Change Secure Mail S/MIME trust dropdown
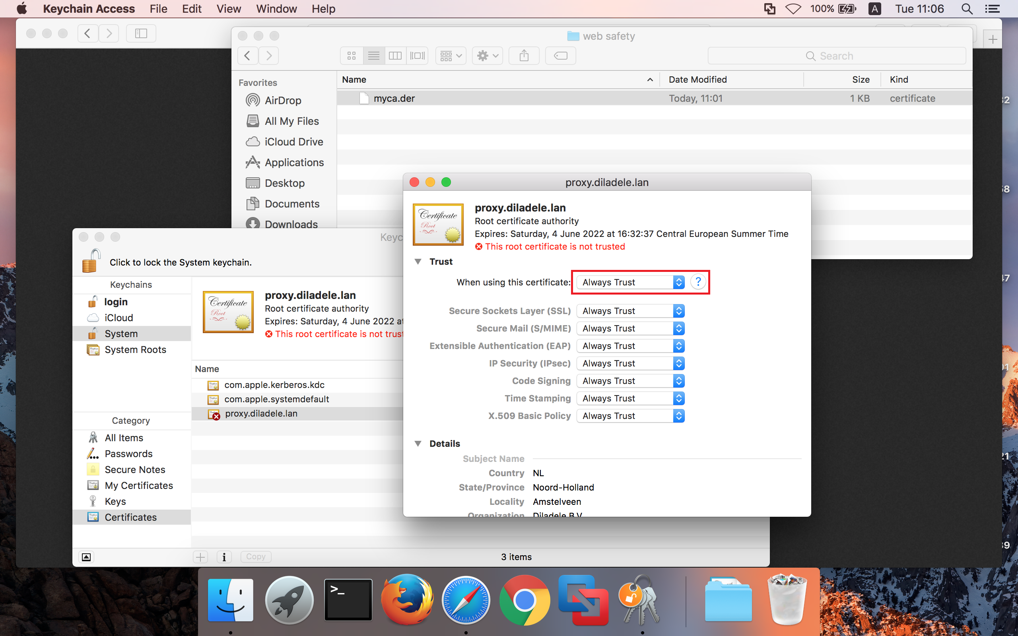Screen dimensions: 1018x636 click(x=629, y=328)
